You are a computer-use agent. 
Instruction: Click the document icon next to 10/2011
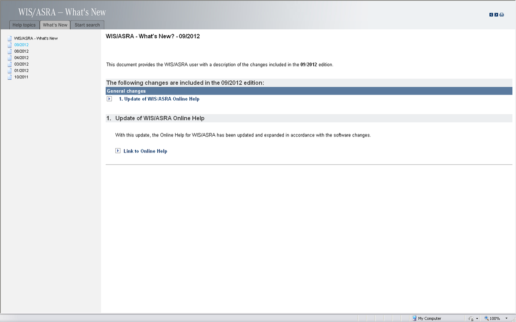tap(10, 77)
